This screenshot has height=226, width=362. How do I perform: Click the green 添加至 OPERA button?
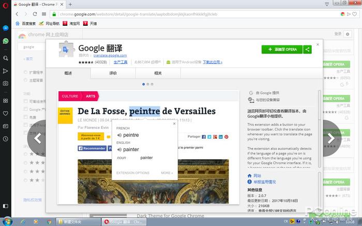point(281,50)
